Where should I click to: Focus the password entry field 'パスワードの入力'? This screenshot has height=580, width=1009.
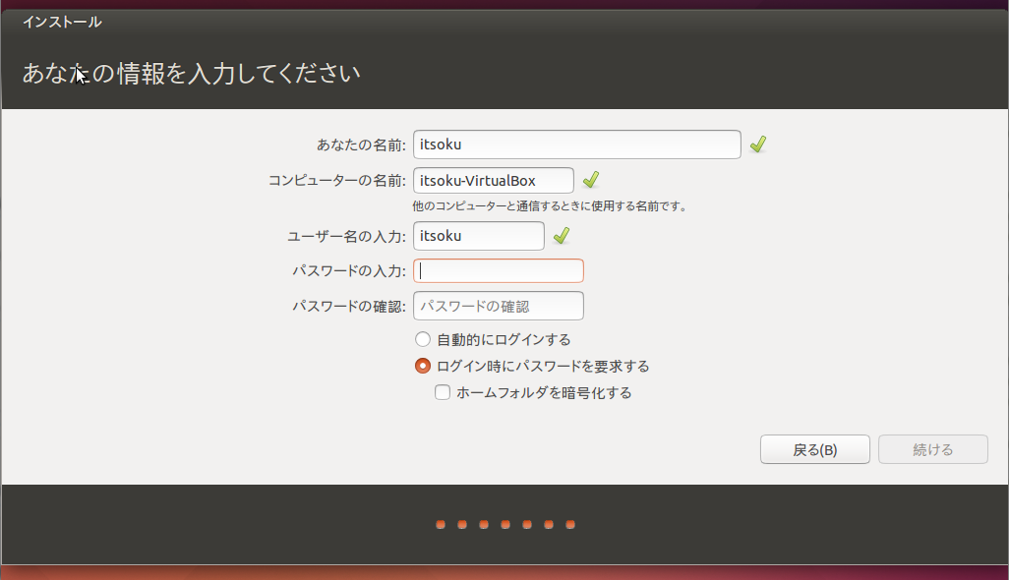(x=498, y=270)
